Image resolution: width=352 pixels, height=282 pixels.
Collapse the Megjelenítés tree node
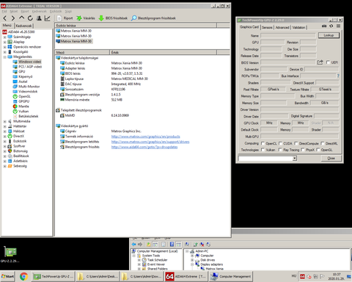[x=4, y=57]
